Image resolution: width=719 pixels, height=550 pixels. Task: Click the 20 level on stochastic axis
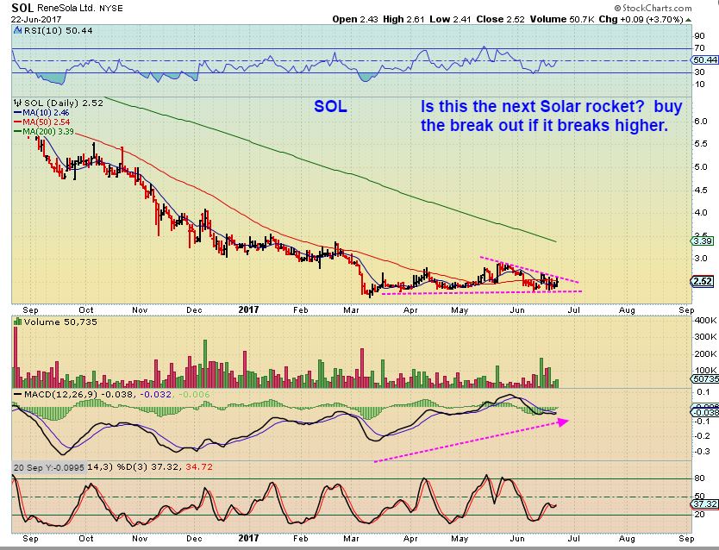(x=700, y=515)
